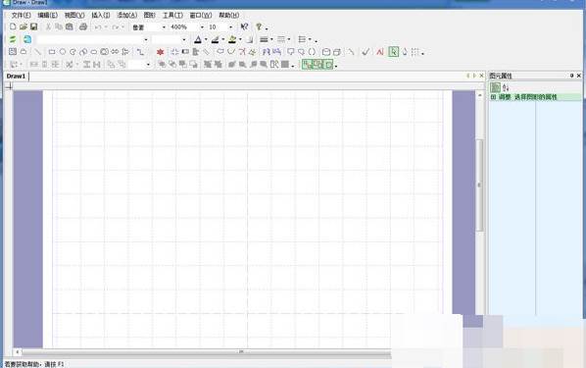Click the Print icon in toolbar
586x368 pixels.
[83, 26]
